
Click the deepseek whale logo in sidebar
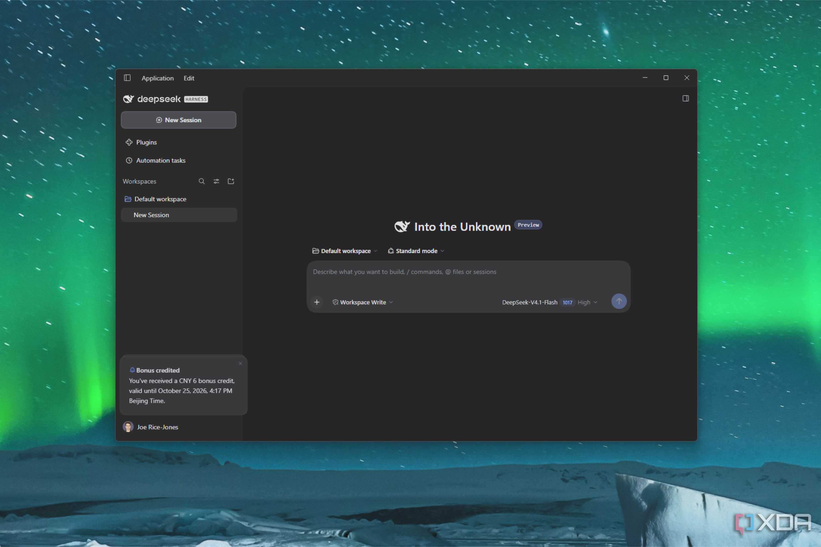coord(128,99)
